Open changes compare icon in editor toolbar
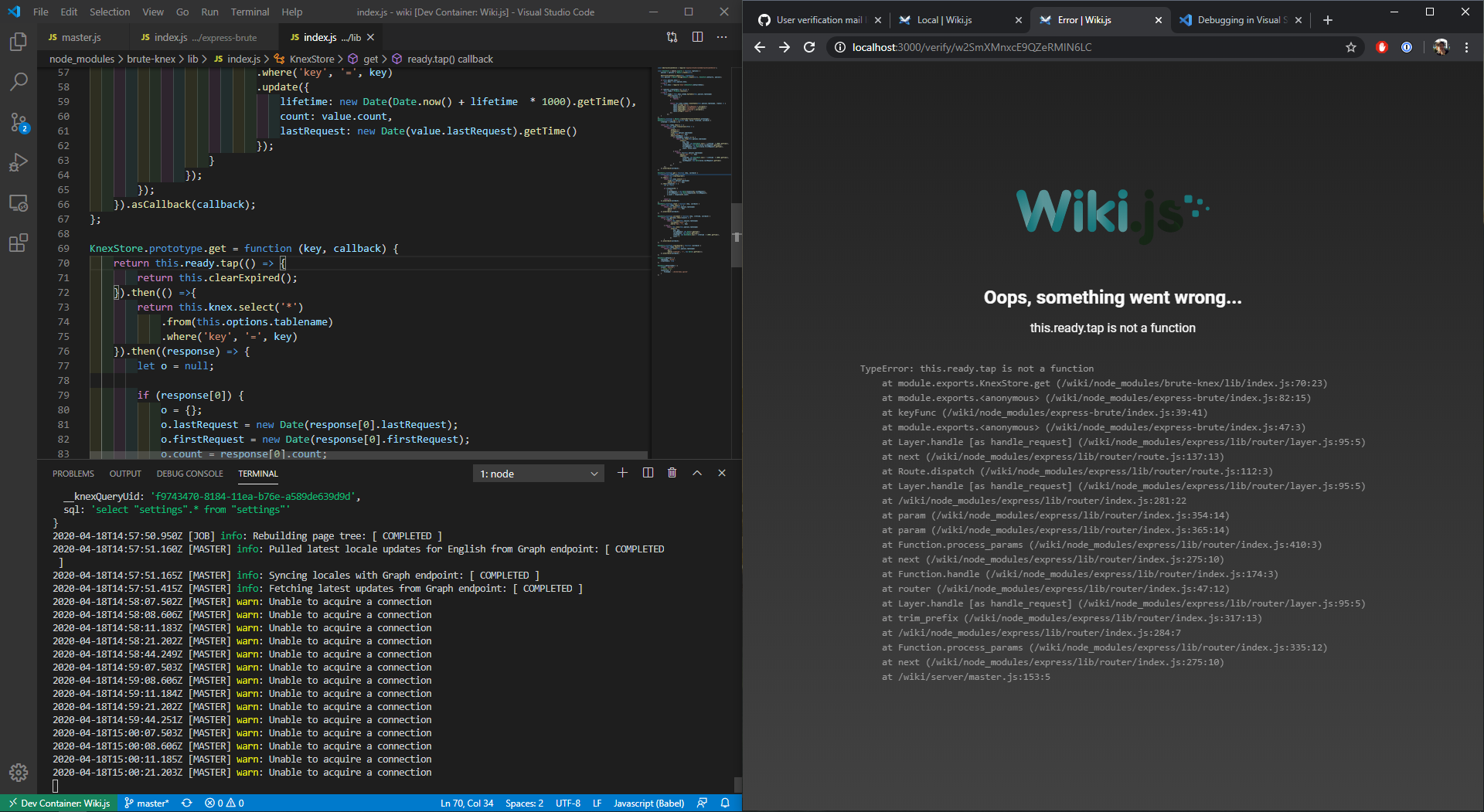Image resolution: width=1484 pixels, height=812 pixels. pos(672,37)
